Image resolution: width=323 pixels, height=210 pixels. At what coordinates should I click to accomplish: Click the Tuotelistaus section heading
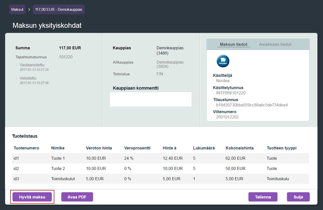click(25, 136)
